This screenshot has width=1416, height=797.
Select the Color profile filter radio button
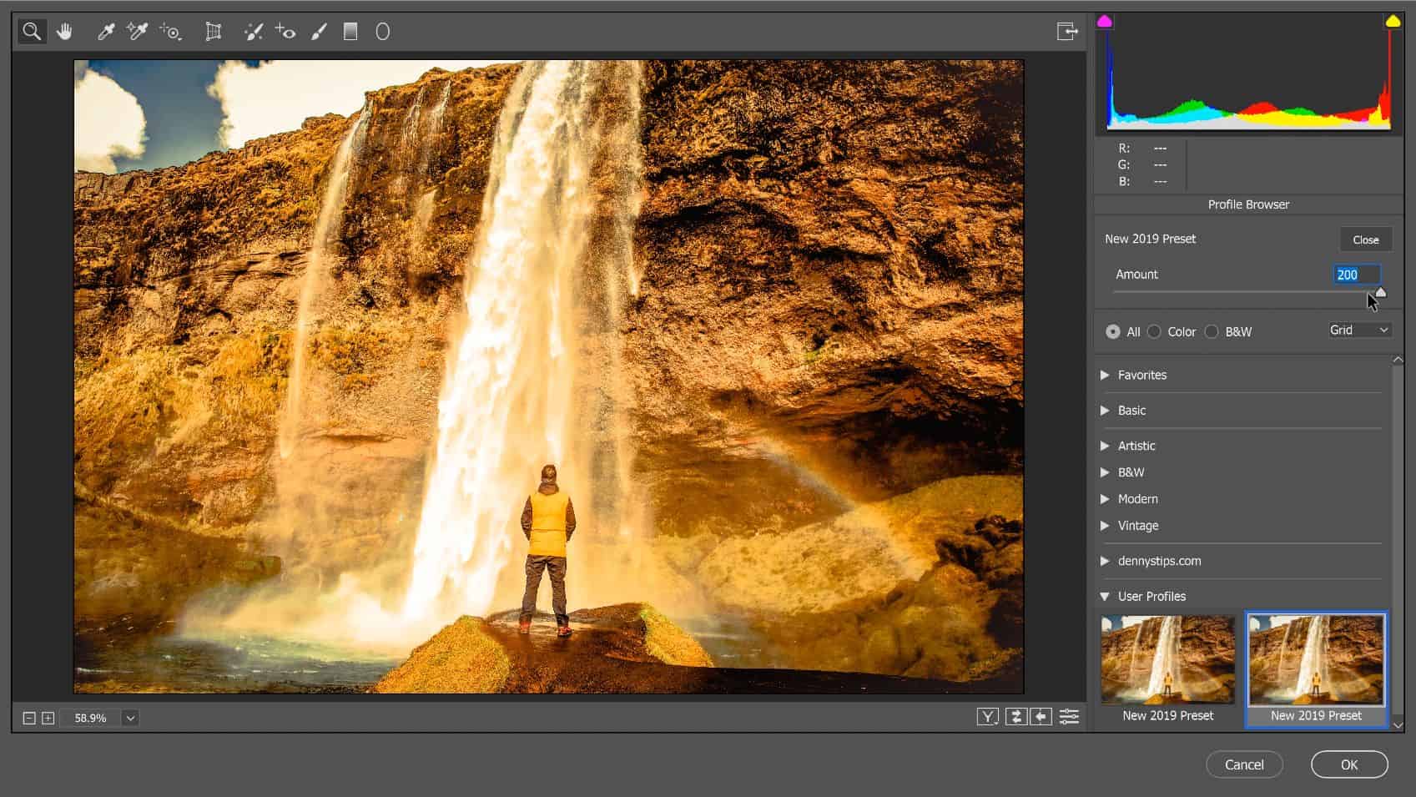tap(1155, 331)
